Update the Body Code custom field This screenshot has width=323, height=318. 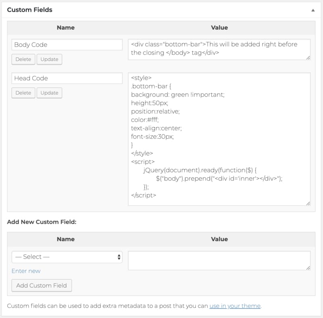point(49,59)
